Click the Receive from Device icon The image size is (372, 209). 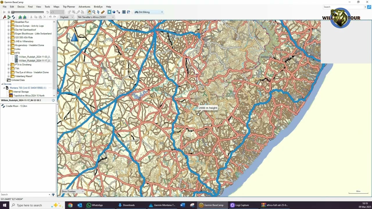[25, 17]
